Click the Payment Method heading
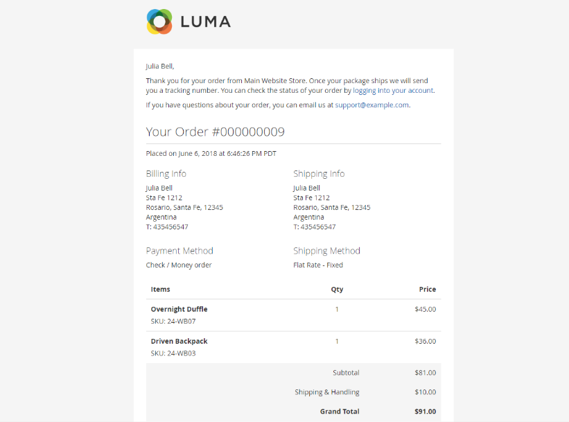The height and width of the screenshot is (422, 569). point(180,251)
